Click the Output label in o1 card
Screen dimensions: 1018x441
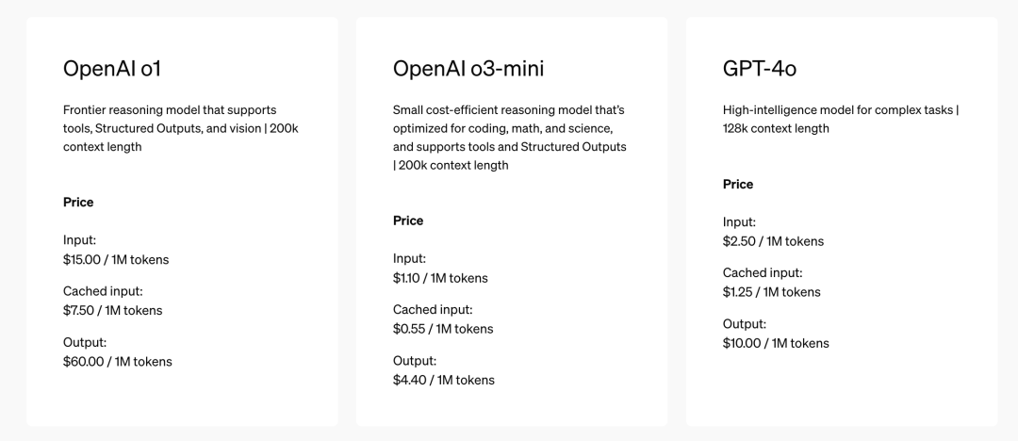tap(85, 342)
